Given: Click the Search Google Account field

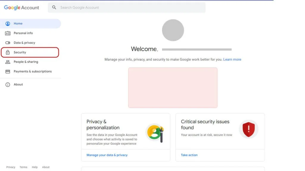Looking at the screenshot, I should (127, 7).
